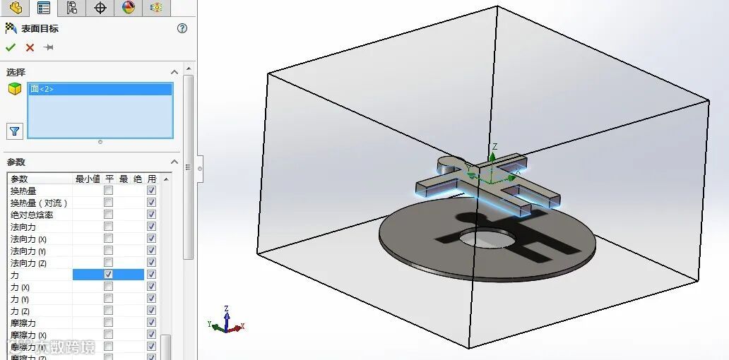Click the property panel vertical scrollbar thumb
Image resolution: width=729 pixels, height=360 pixels.
point(189,167)
